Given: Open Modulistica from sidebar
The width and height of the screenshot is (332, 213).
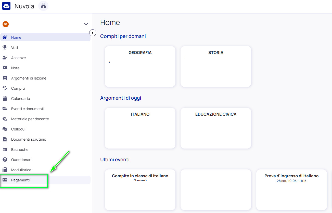Looking at the screenshot, I should pos(45,170).
